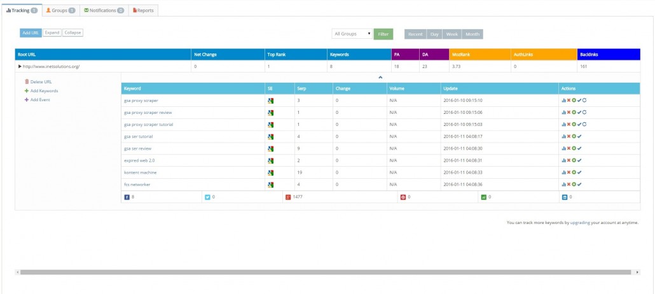Click green plus for gsa ser review
Viewport: 655px width, 294px height.
pos(574,148)
